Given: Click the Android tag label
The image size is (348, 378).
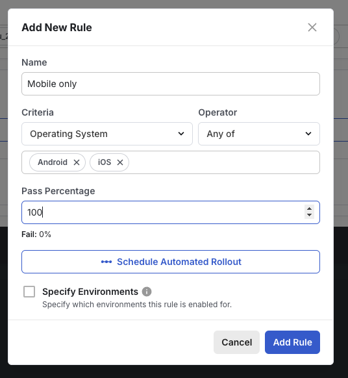Looking at the screenshot, I should click(53, 162).
